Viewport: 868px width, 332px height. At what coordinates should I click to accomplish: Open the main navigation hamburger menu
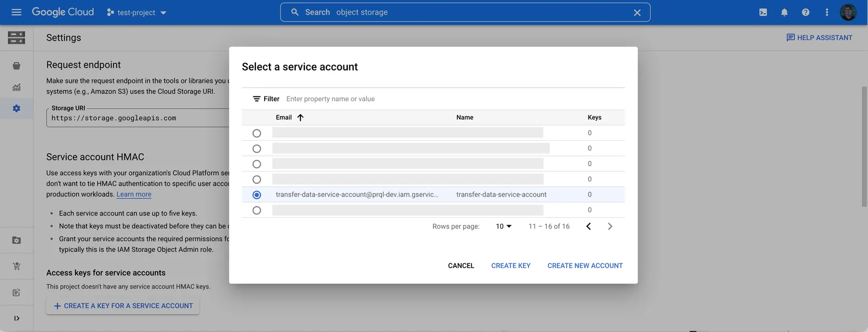pos(16,12)
